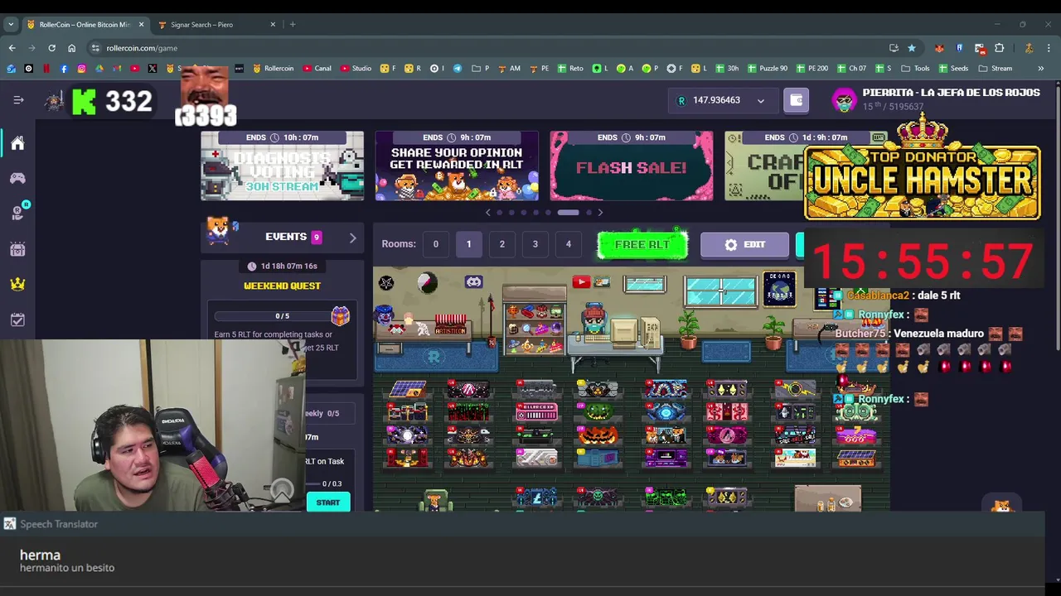Open the Flash Sale banner

click(632, 166)
